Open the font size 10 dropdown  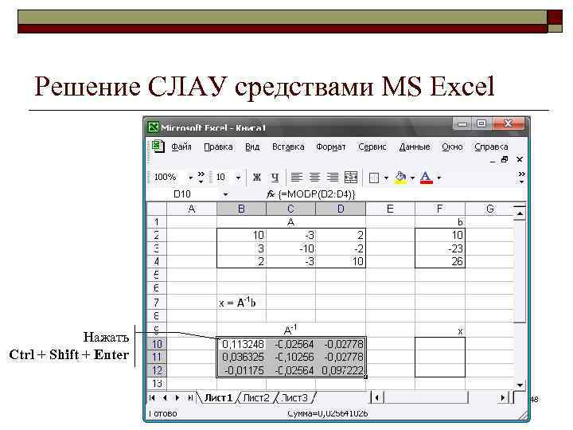point(238,178)
